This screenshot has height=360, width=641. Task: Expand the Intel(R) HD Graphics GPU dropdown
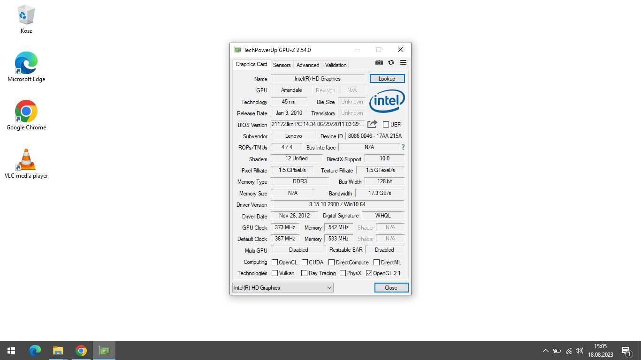pyautogui.click(x=282, y=288)
